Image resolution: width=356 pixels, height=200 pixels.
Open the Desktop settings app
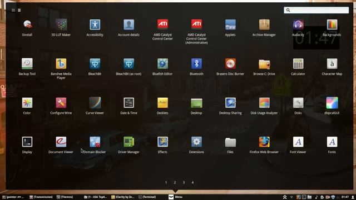196,106
